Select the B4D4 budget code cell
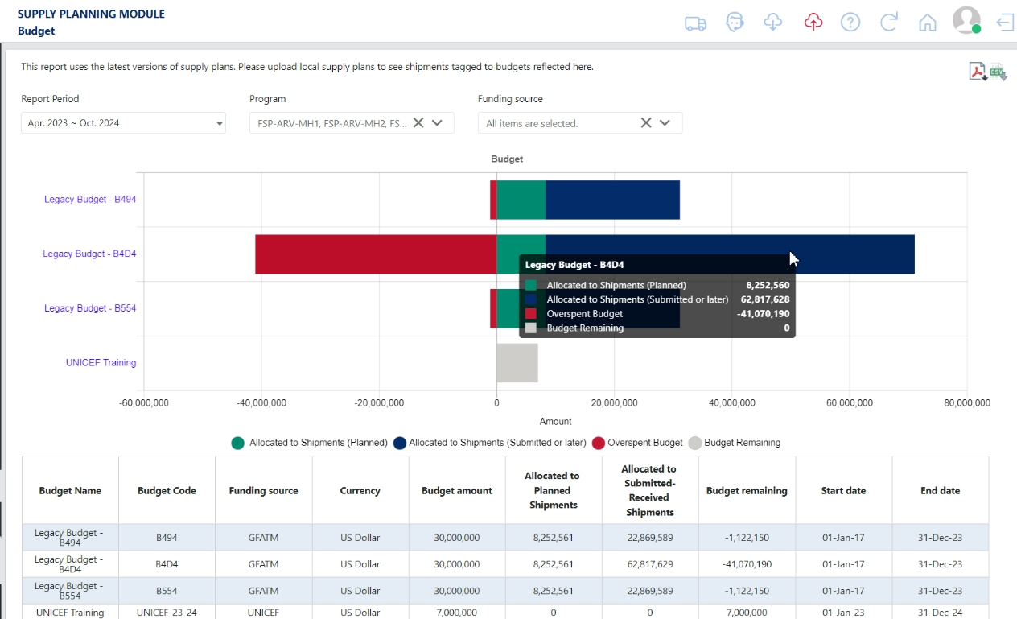The height and width of the screenshot is (619, 1017). pyautogui.click(x=167, y=564)
